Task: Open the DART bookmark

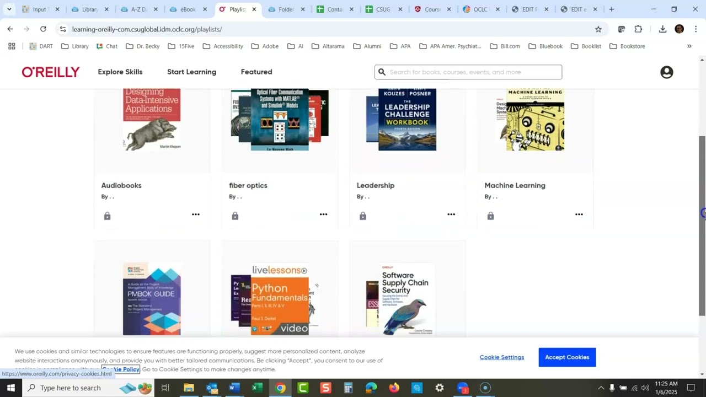Action: pos(41,46)
